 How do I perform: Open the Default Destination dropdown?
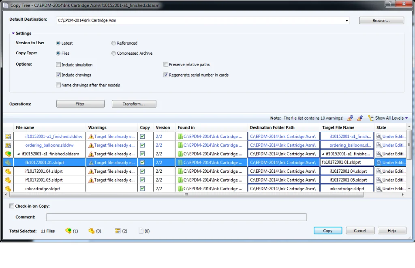pos(347,20)
